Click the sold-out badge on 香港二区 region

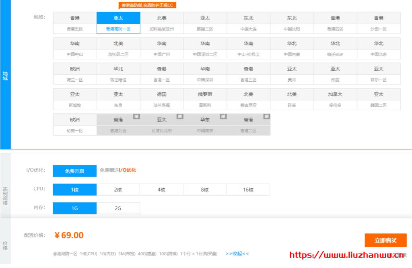point(266,116)
